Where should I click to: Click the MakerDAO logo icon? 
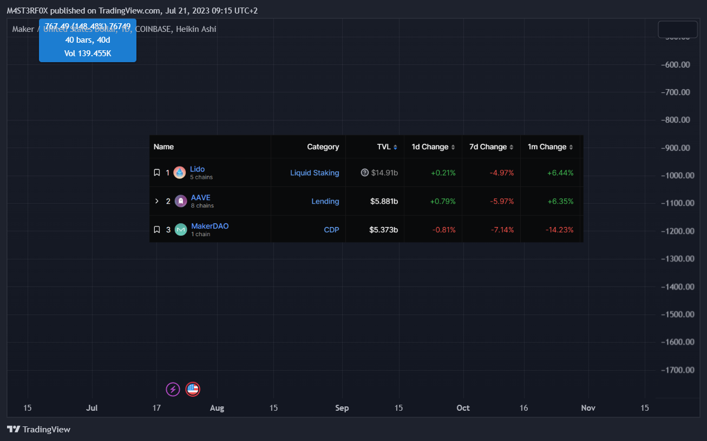pyautogui.click(x=181, y=230)
